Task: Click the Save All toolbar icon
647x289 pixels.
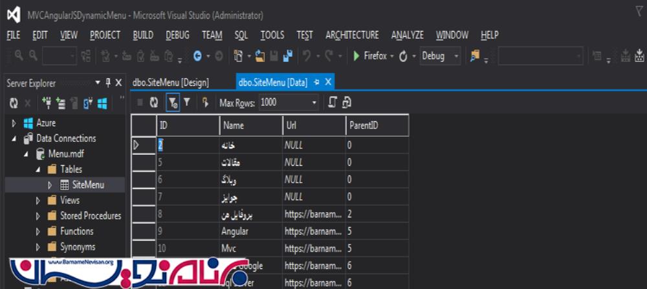Action: [287, 56]
